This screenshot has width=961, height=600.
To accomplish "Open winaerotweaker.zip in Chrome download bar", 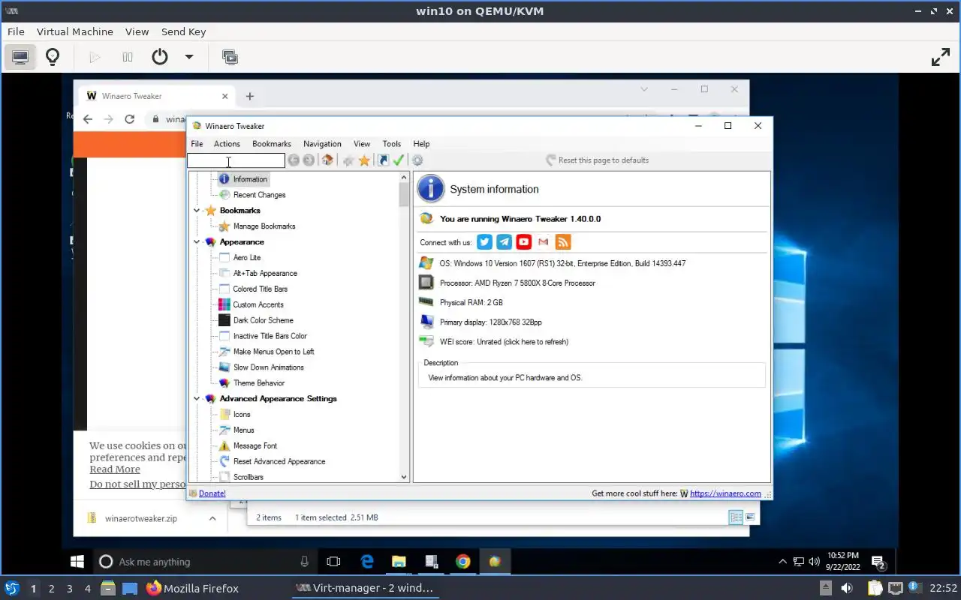I will tap(141, 518).
